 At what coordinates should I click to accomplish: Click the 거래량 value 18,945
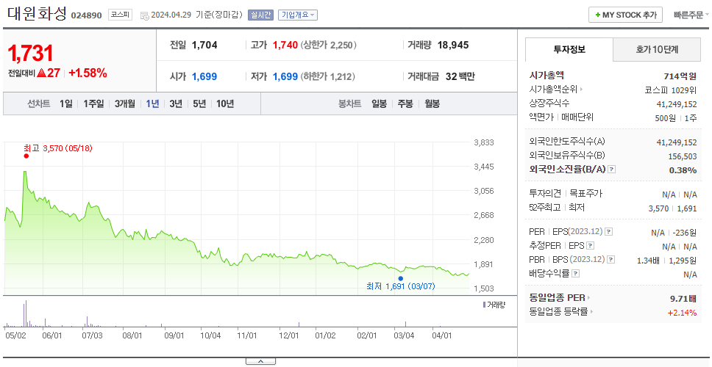[453, 45]
